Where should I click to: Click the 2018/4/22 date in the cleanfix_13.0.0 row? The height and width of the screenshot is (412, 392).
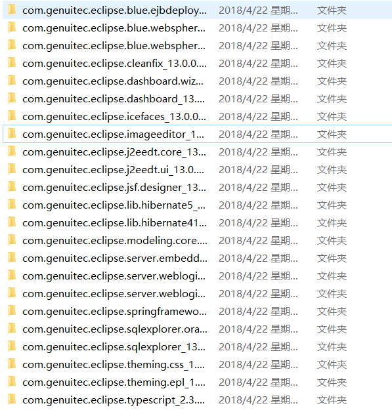(258, 64)
